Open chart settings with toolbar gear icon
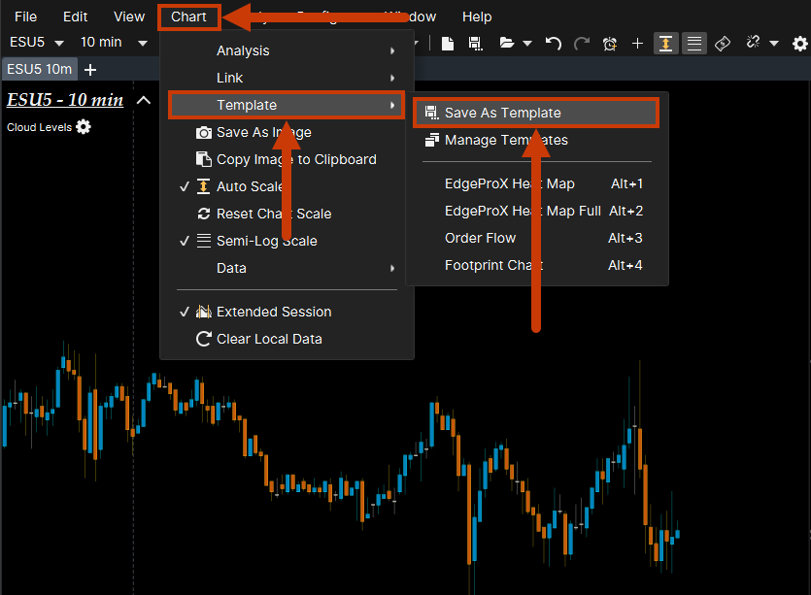Image resolution: width=811 pixels, height=595 pixels. 799,44
